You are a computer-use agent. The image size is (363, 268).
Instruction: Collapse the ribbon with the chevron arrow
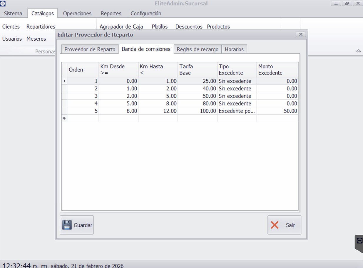(359, 51)
